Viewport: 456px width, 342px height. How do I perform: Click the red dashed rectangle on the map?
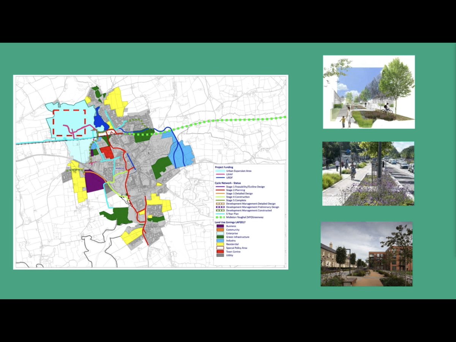point(69,123)
